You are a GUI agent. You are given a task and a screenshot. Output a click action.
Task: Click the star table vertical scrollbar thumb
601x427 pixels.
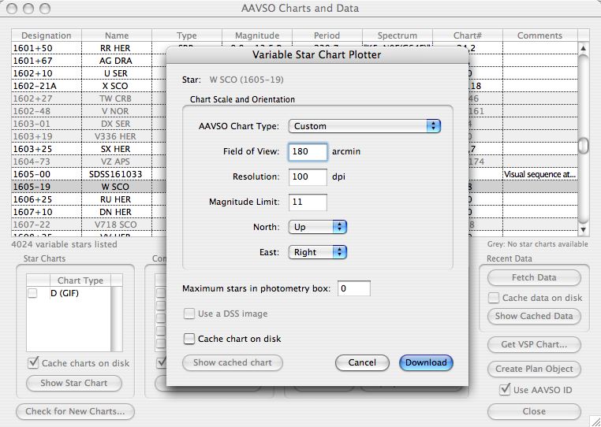point(583,146)
